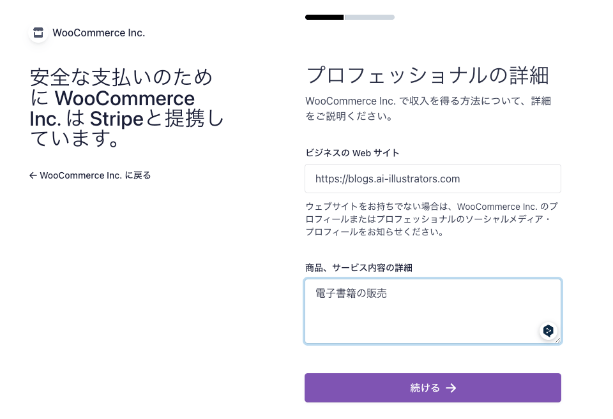
Task: Click the ビジネスの Web サイト label
Action: click(x=352, y=152)
